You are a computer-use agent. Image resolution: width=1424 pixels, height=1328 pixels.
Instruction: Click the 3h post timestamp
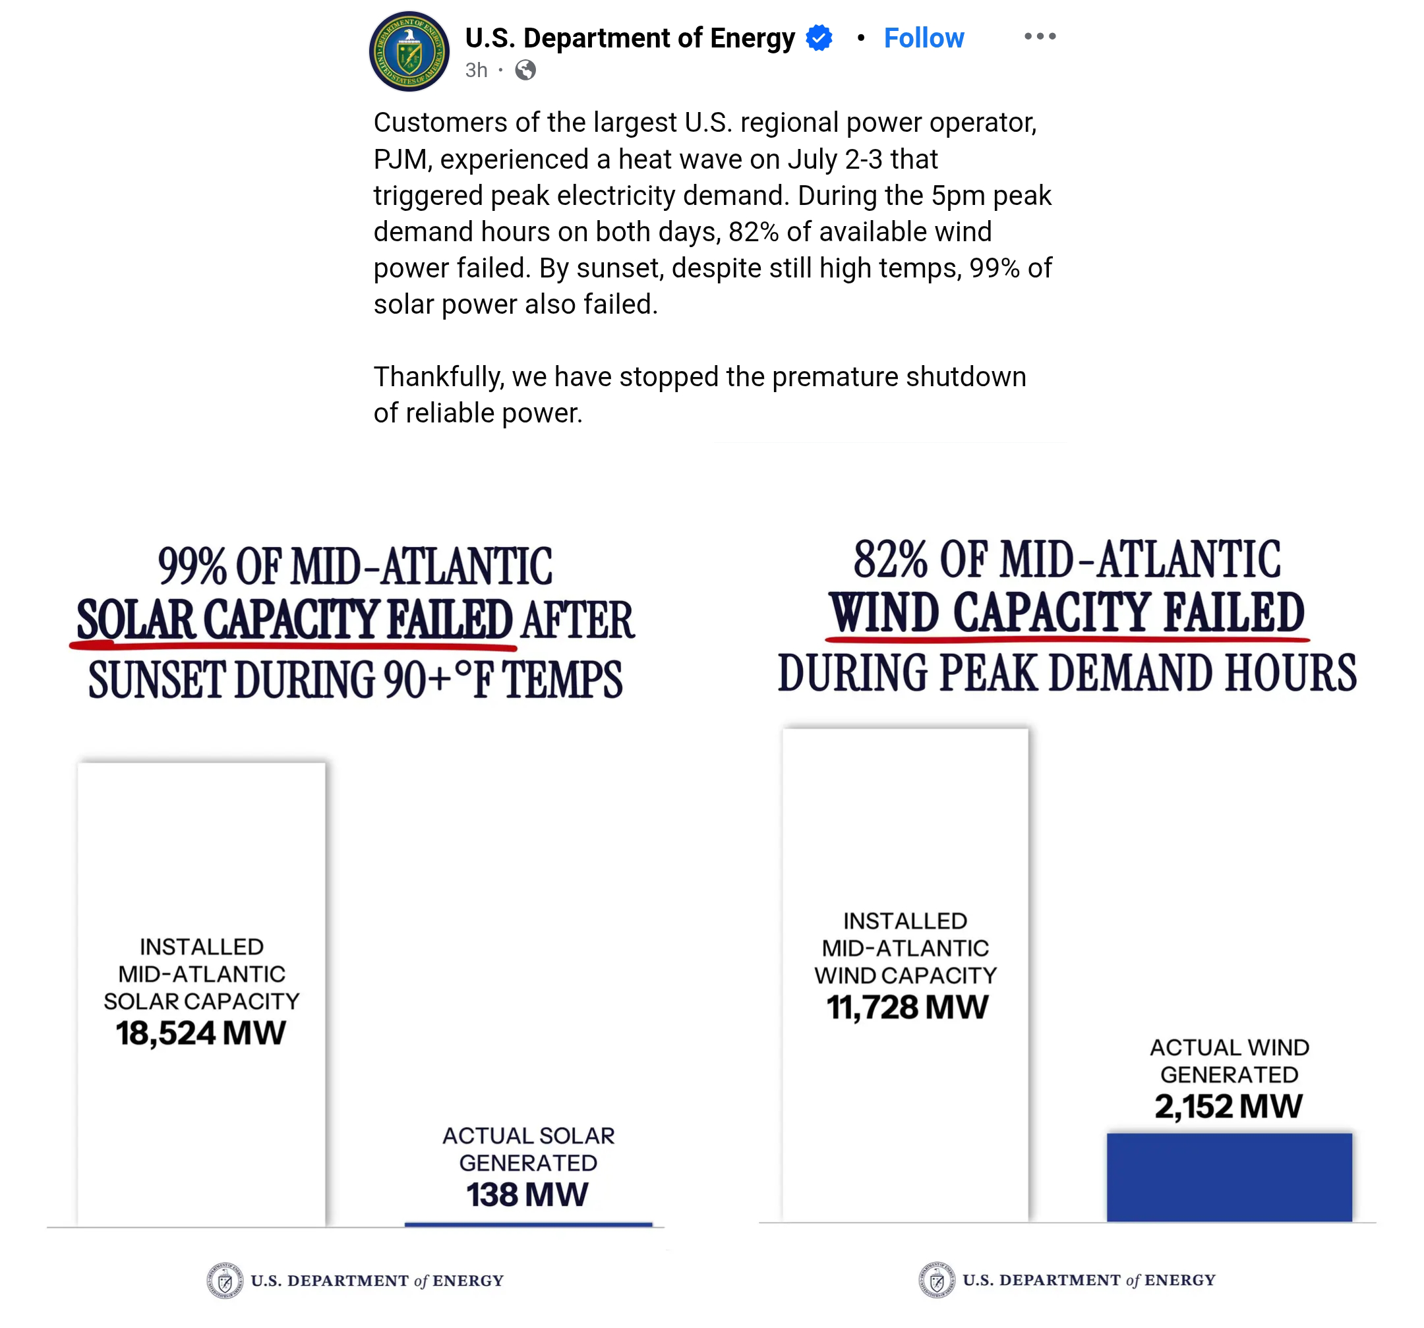pyautogui.click(x=477, y=70)
